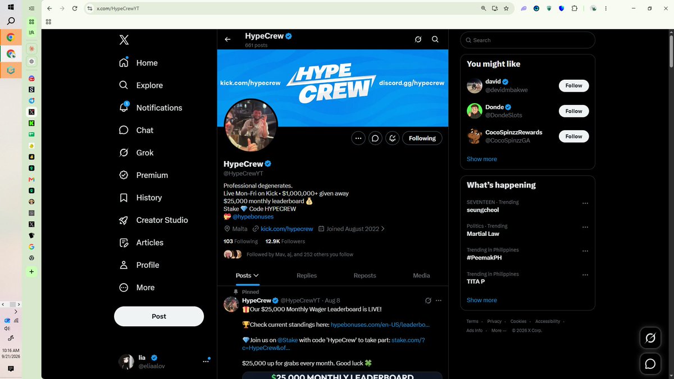Toggle post notifications bell for HypeCrew
The height and width of the screenshot is (379, 674).
point(393,138)
